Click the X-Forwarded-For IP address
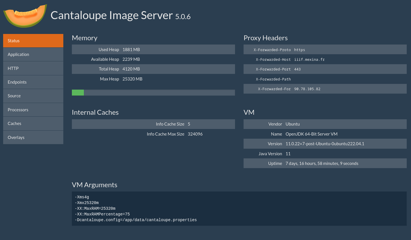The width and height of the screenshot is (411, 240). (307, 89)
